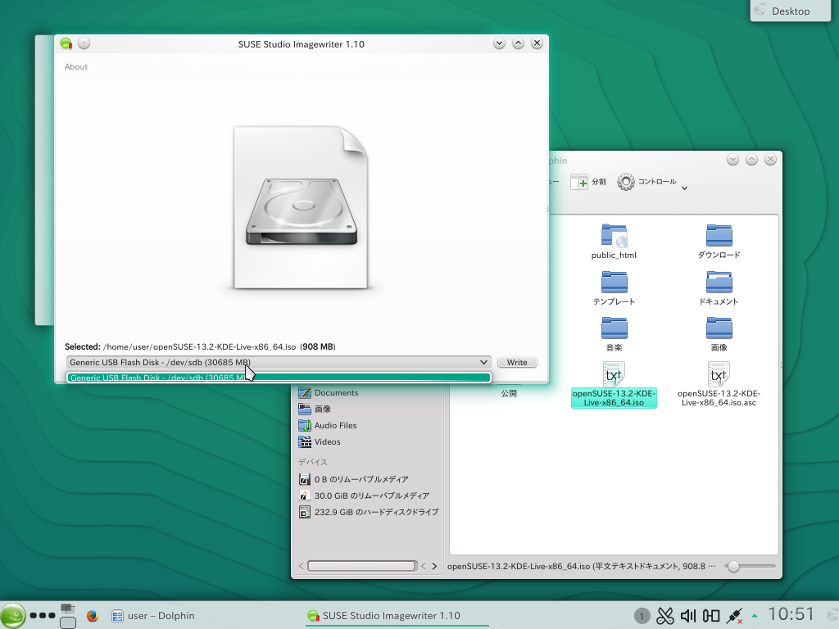Adjust the Dolphin icon zoom slider
This screenshot has height=629, width=839.
tap(733, 566)
